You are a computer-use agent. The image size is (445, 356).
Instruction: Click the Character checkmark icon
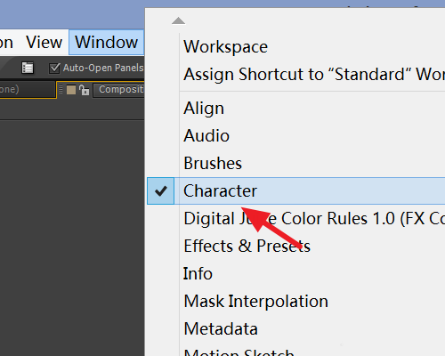(x=161, y=191)
